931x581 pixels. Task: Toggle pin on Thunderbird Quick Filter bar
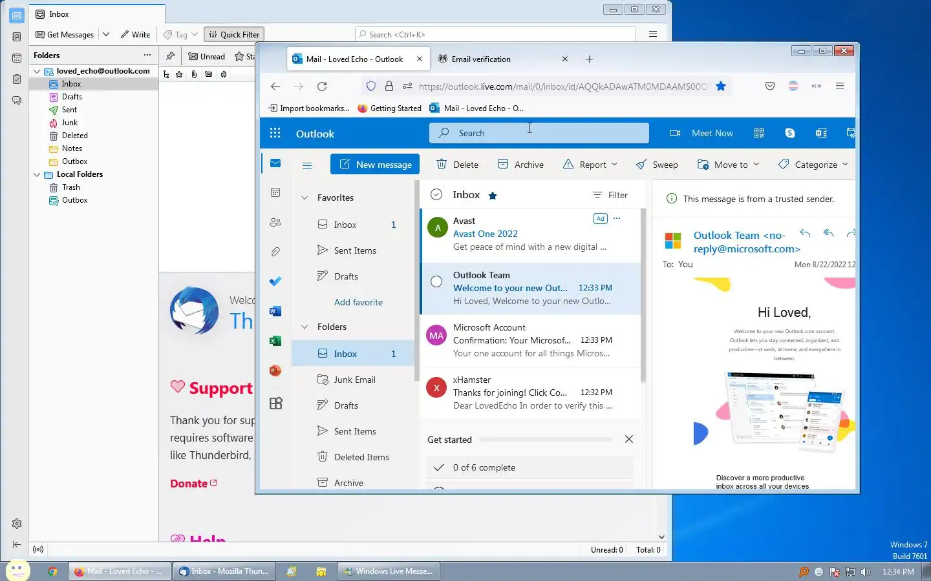coord(170,56)
